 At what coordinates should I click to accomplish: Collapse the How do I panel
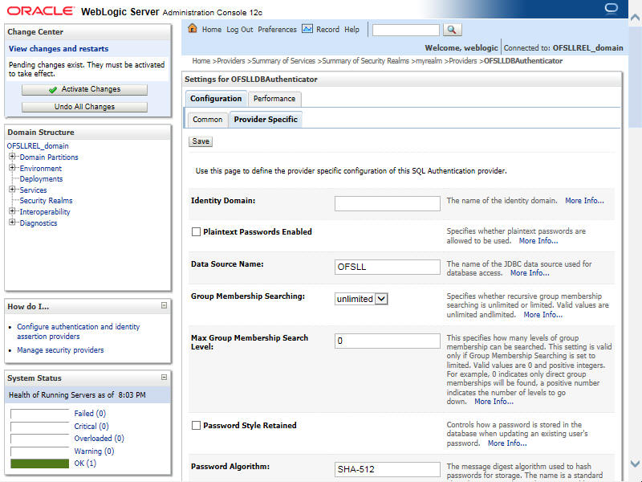pyautogui.click(x=164, y=305)
